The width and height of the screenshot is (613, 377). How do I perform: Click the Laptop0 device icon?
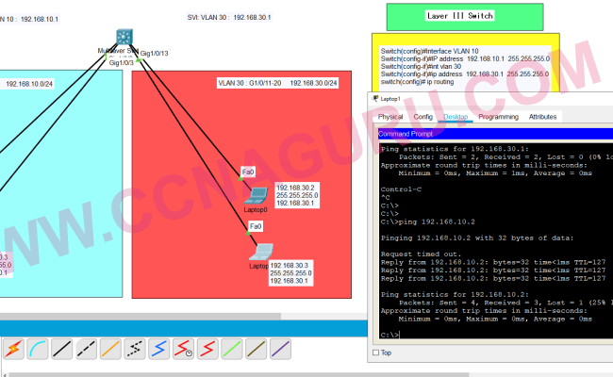point(257,196)
